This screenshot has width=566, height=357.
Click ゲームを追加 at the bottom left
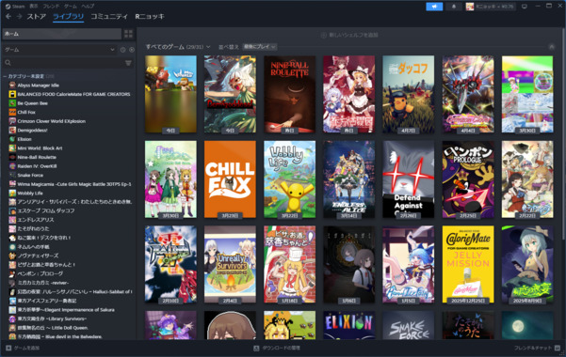pos(23,348)
